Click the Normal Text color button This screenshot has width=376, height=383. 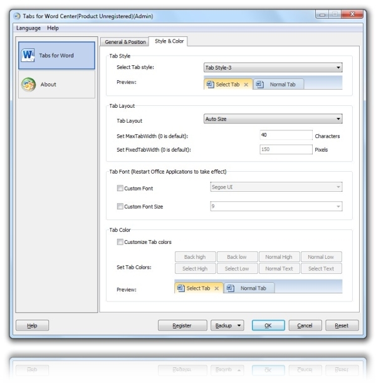[x=279, y=269]
